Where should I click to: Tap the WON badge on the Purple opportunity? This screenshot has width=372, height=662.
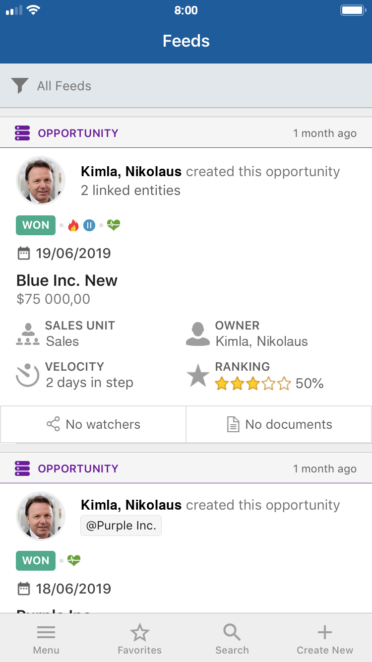(x=36, y=561)
